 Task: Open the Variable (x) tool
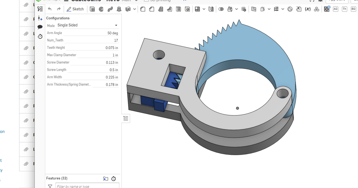point(307,9)
